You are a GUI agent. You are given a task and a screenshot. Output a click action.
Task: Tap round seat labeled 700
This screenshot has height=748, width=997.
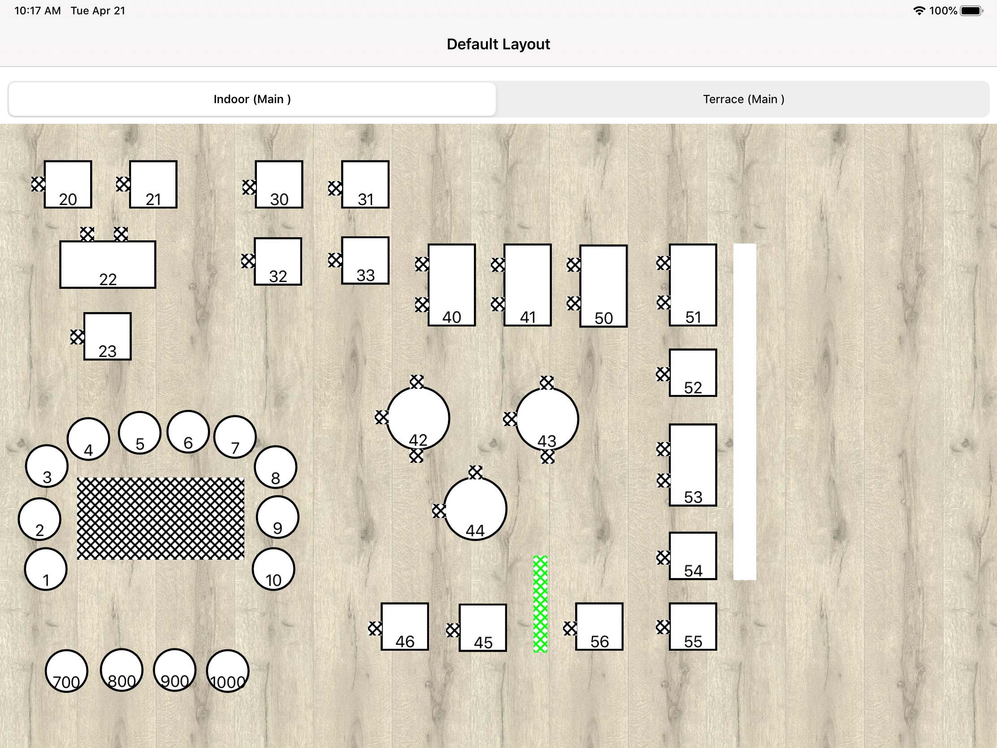[x=66, y=671]
